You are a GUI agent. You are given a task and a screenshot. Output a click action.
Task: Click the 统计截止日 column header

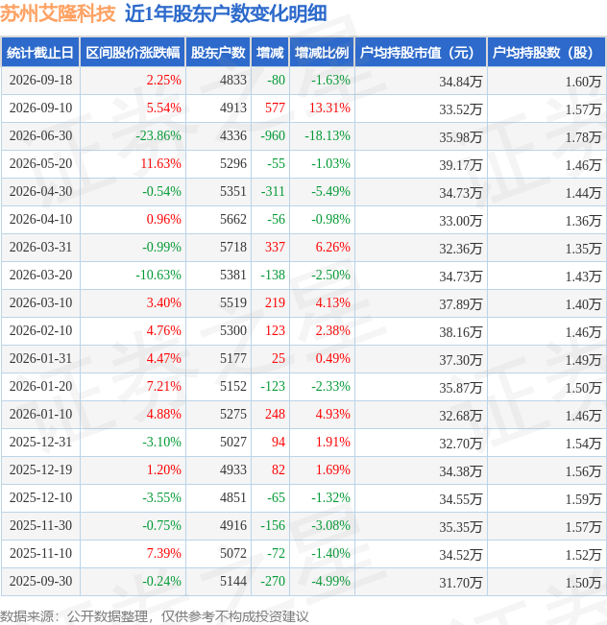pos(40,52)
